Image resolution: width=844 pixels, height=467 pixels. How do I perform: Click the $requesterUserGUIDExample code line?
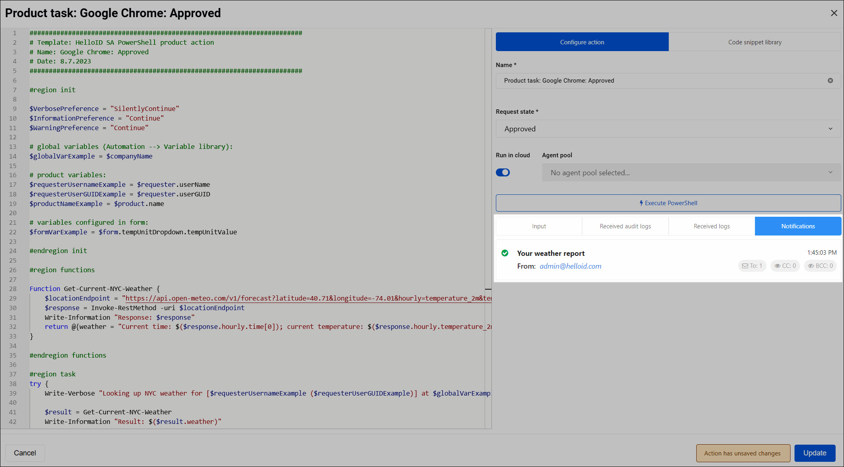point(120,194)
